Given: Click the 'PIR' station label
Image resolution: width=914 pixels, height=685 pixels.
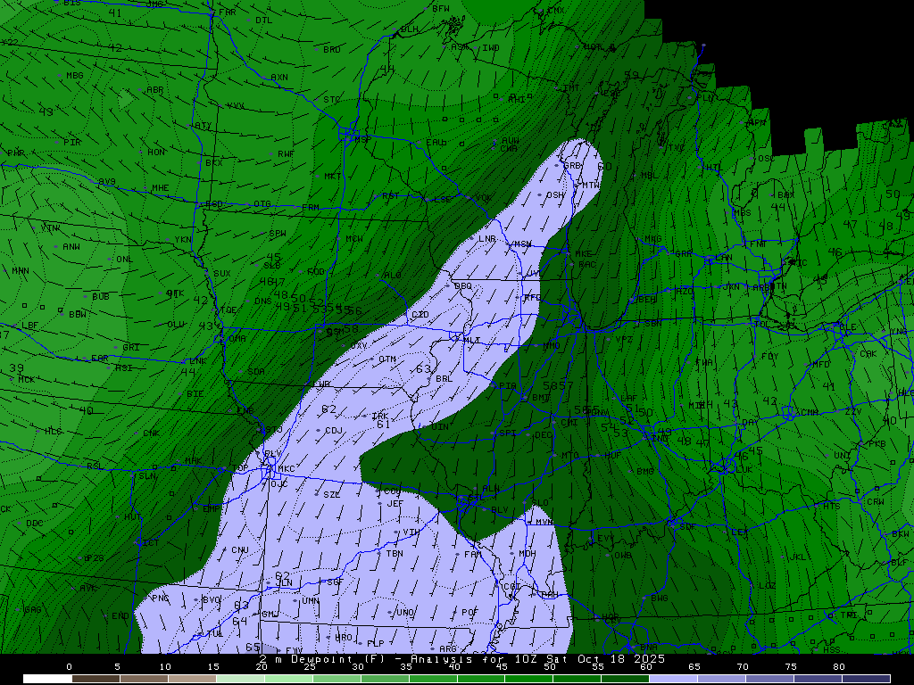Looking at the screenshot, I should pos(72,142).
